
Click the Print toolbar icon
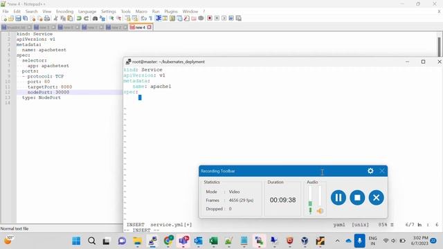[47, 19]
